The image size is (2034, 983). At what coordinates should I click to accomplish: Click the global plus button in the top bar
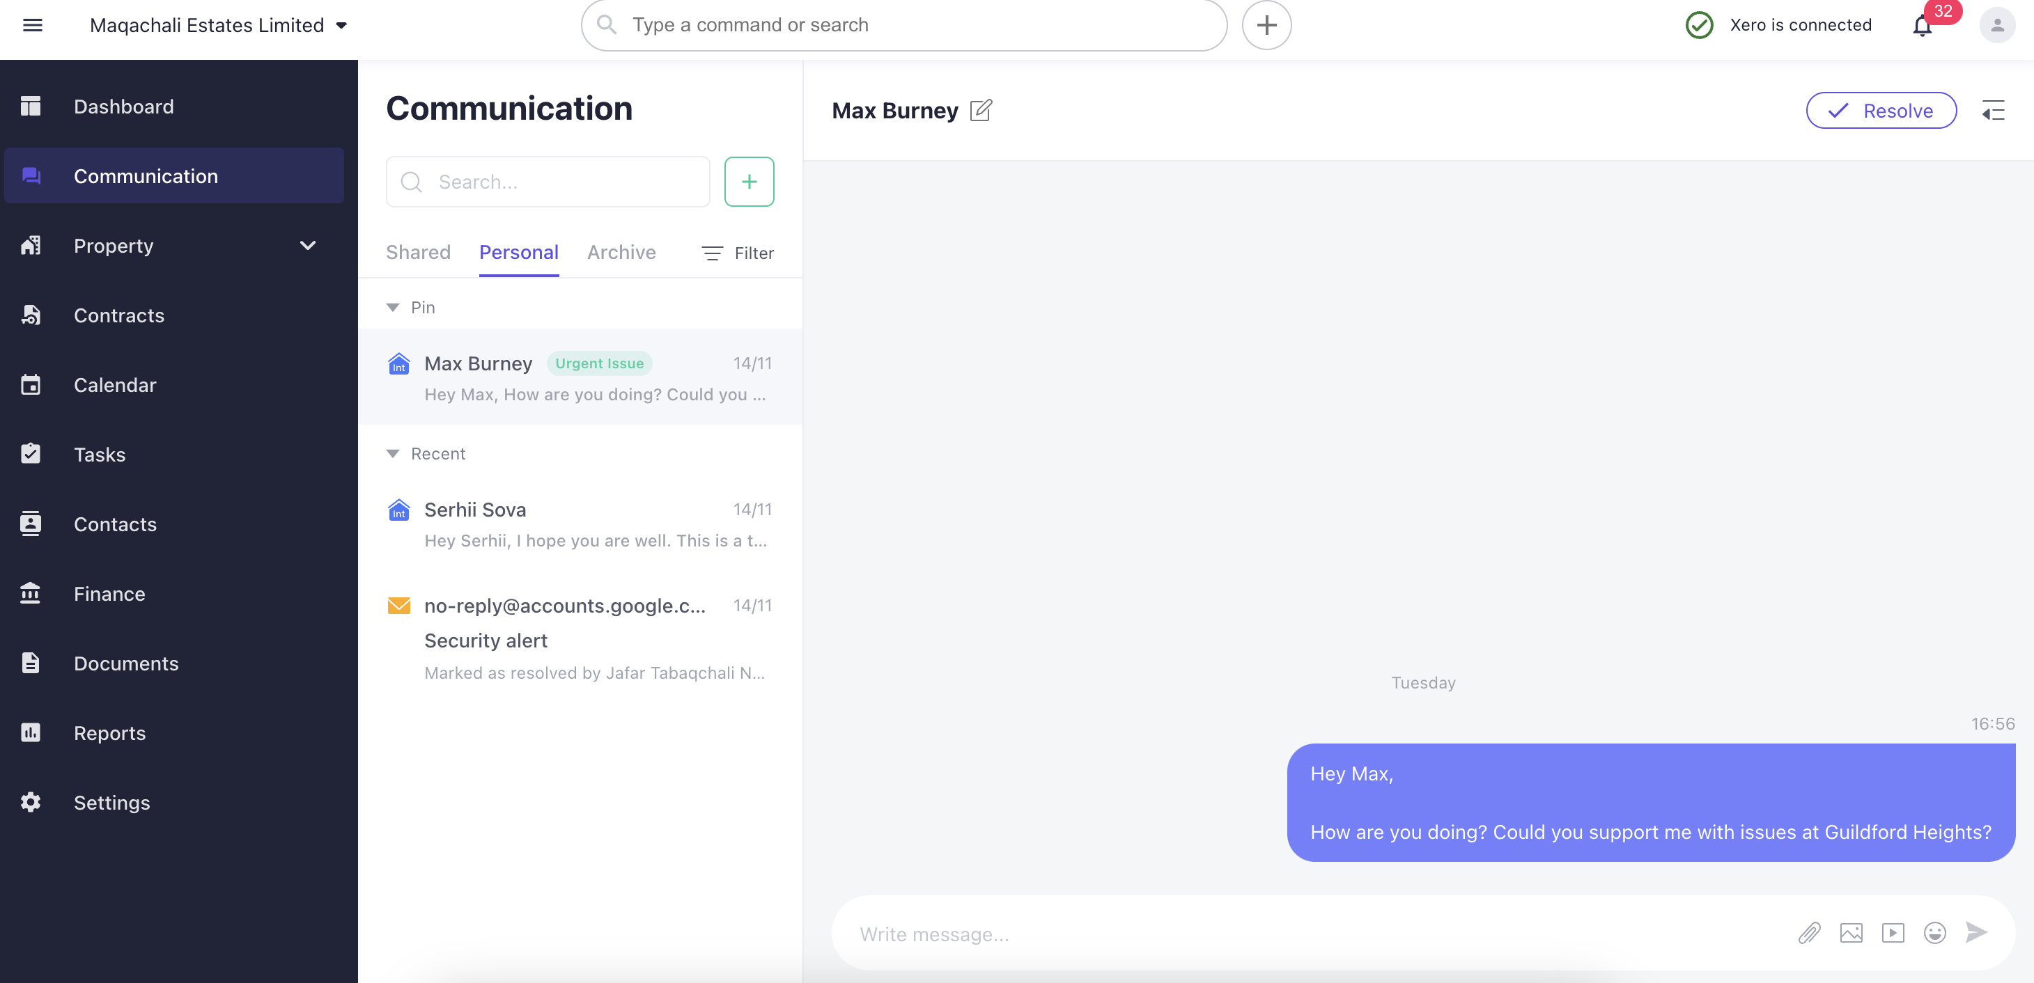[1266, 25]
